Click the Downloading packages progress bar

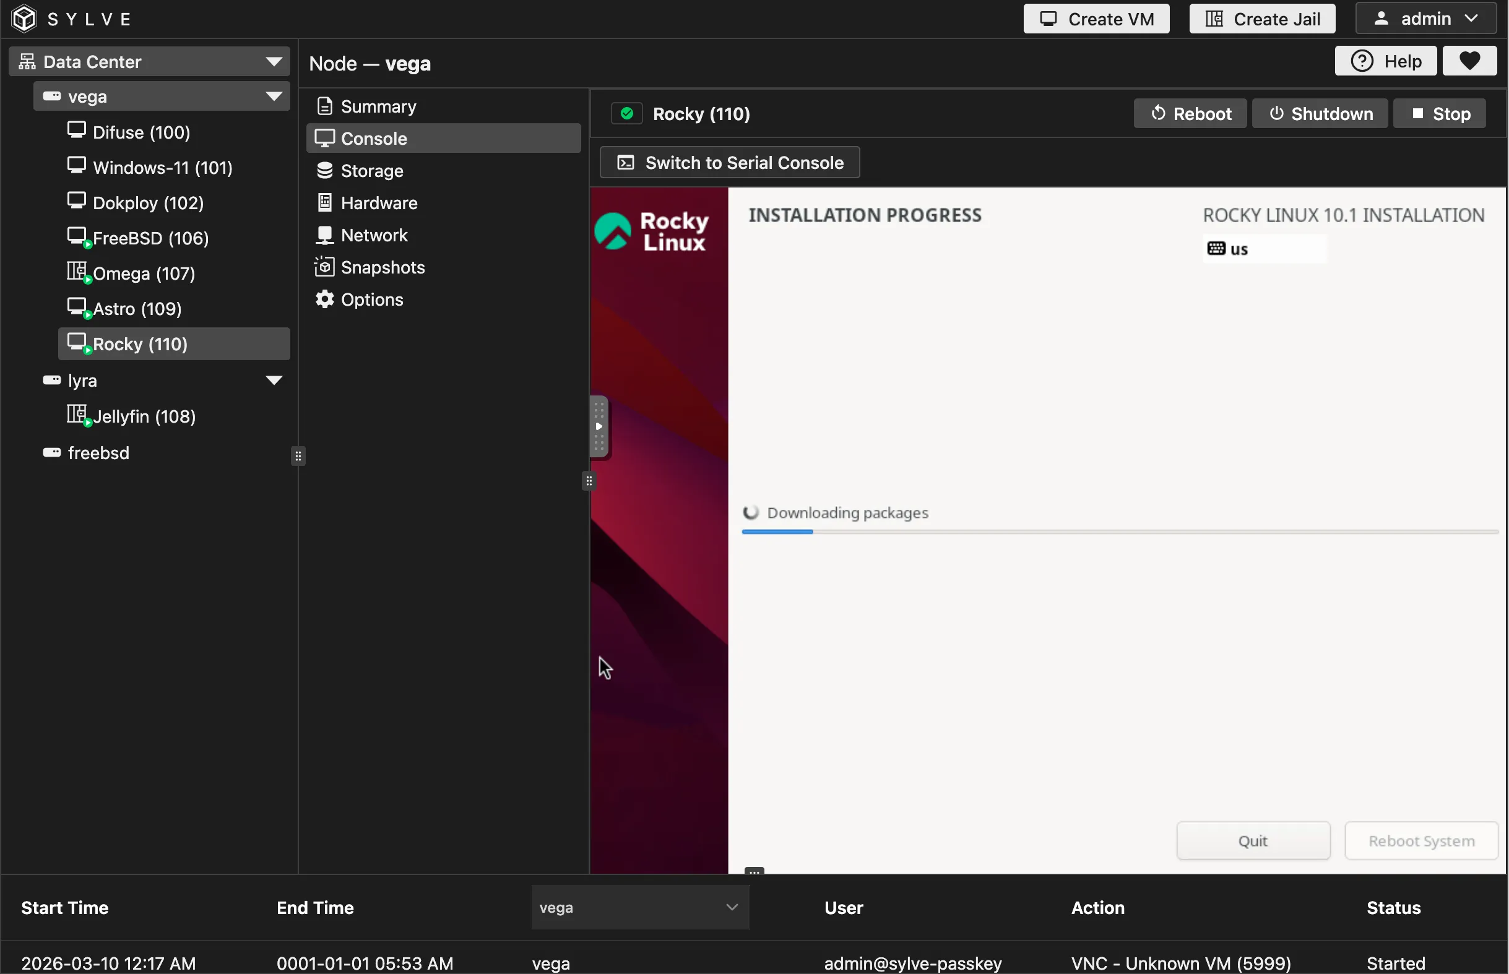pos(1120,532)
